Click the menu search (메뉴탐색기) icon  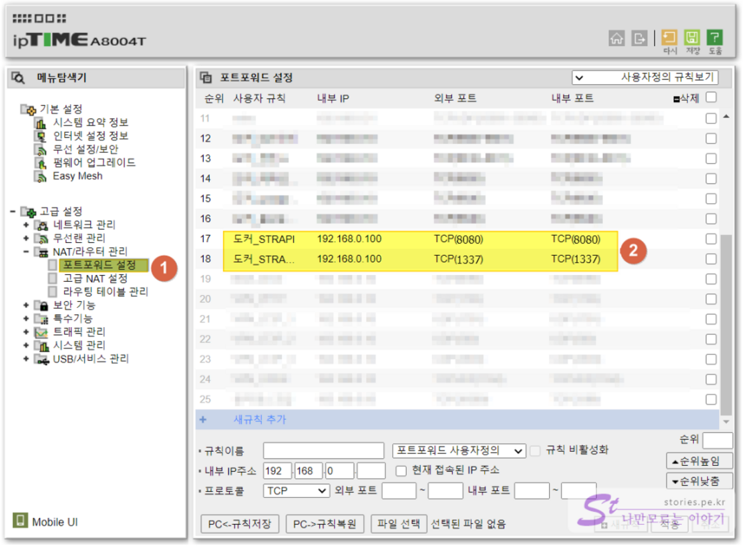[x=18, y=78]
